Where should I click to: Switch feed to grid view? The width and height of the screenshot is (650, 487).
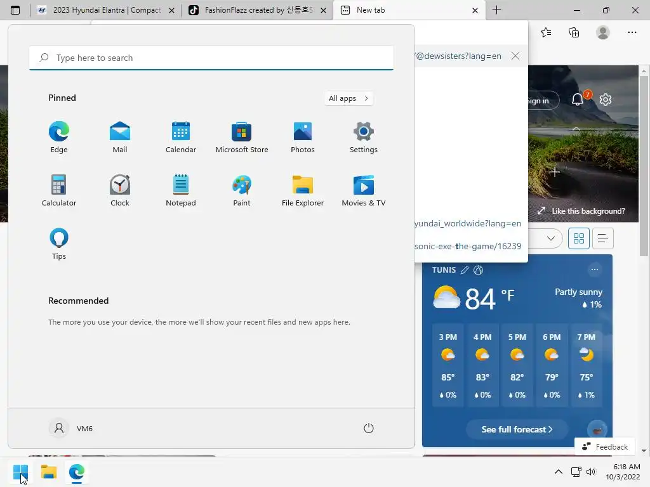pos(579,238)
